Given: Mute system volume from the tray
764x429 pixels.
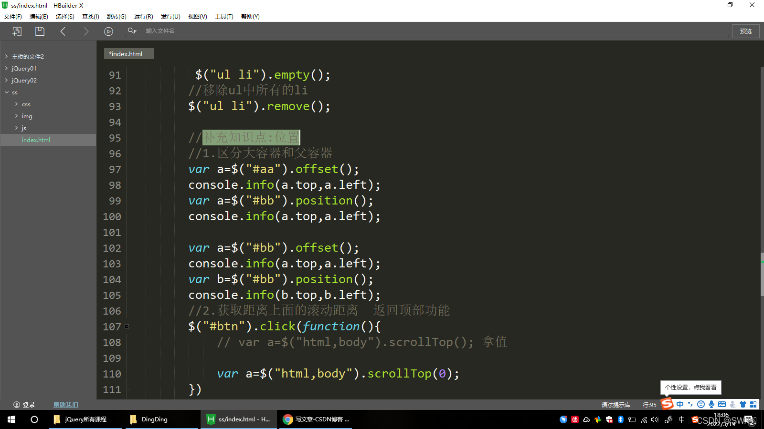Looking at the screenshot, I should [x=655, y=419].
